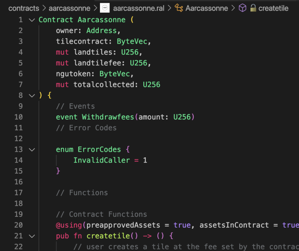Click the '@using' annotation keyword

click(x=69, y=225)
